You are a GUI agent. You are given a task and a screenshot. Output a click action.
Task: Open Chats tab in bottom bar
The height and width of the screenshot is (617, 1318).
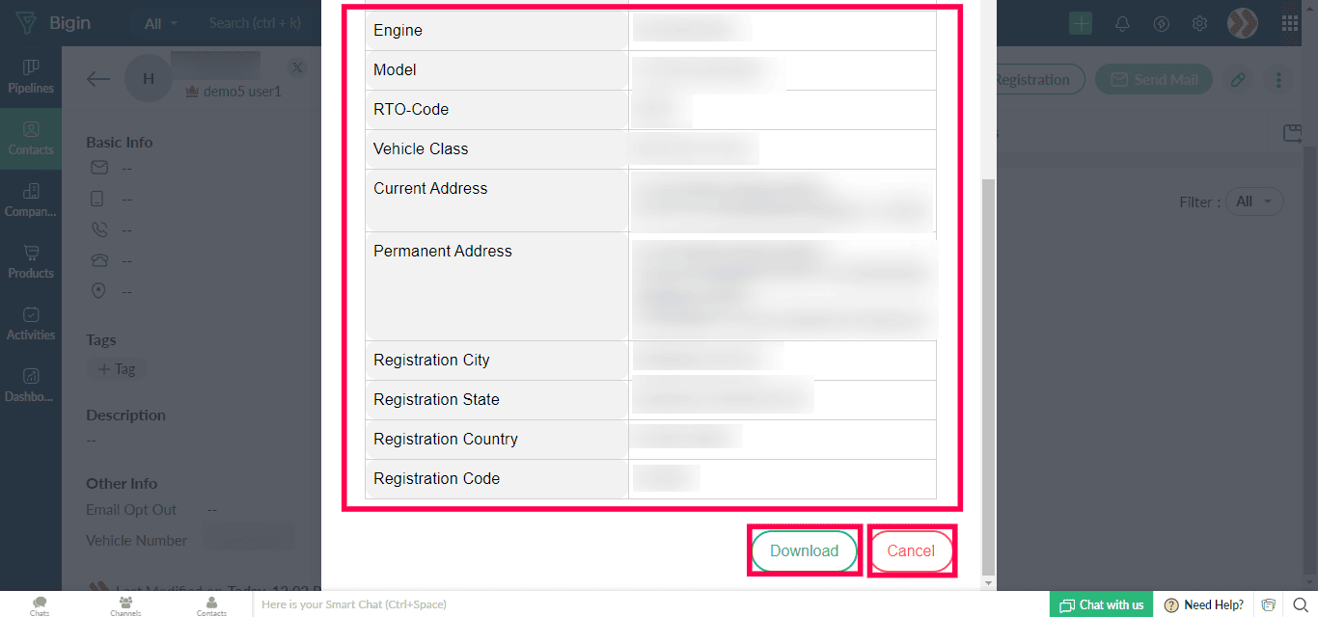[40, 605]
